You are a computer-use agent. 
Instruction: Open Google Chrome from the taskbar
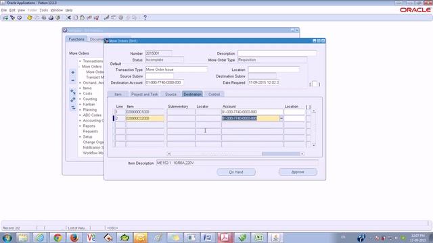(58, 238)
